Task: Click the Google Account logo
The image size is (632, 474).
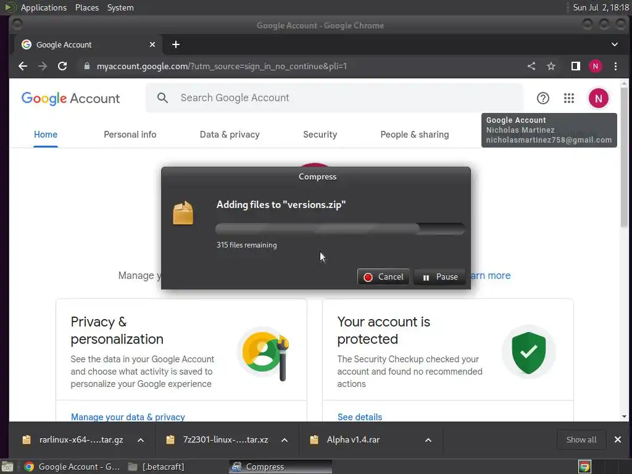Action: point(70,98)
